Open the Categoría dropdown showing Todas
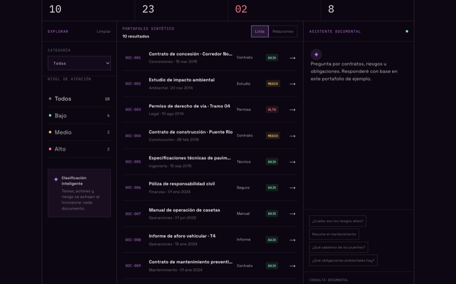Viewport: 456px width, 284px height. point(79,63)
